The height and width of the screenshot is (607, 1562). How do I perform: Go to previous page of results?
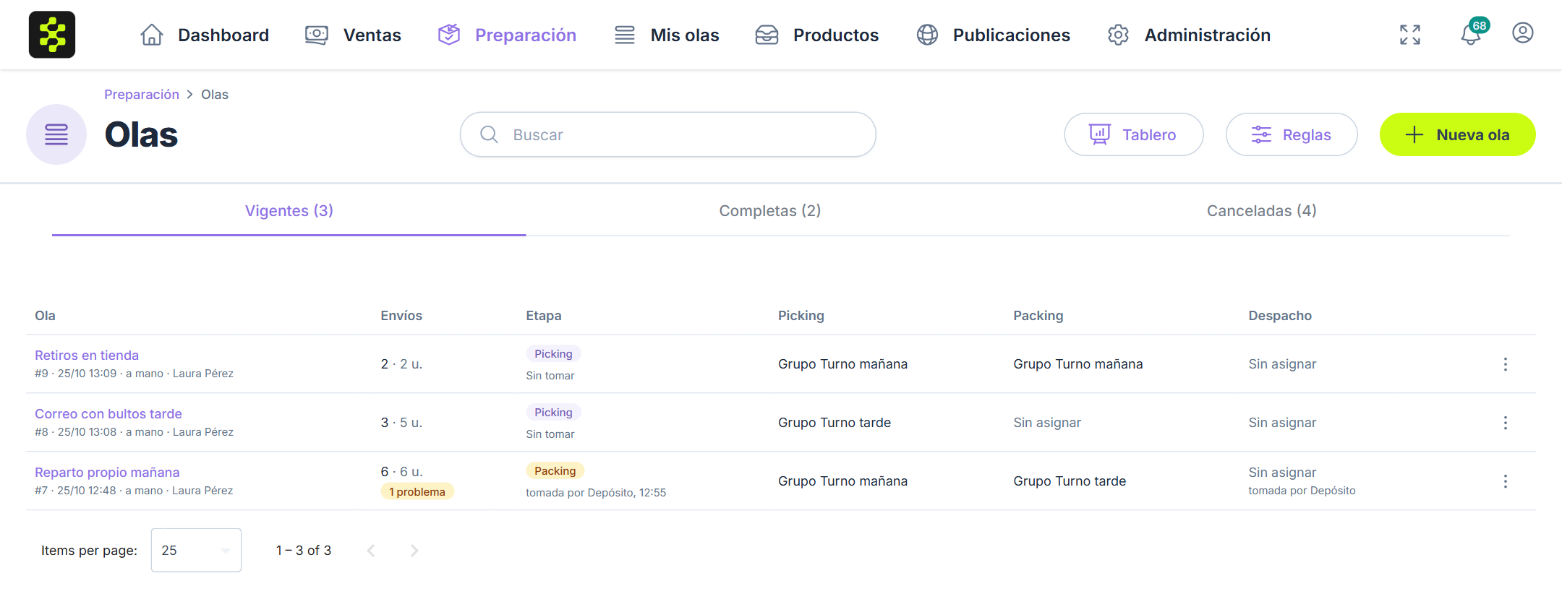pos(371,551)
